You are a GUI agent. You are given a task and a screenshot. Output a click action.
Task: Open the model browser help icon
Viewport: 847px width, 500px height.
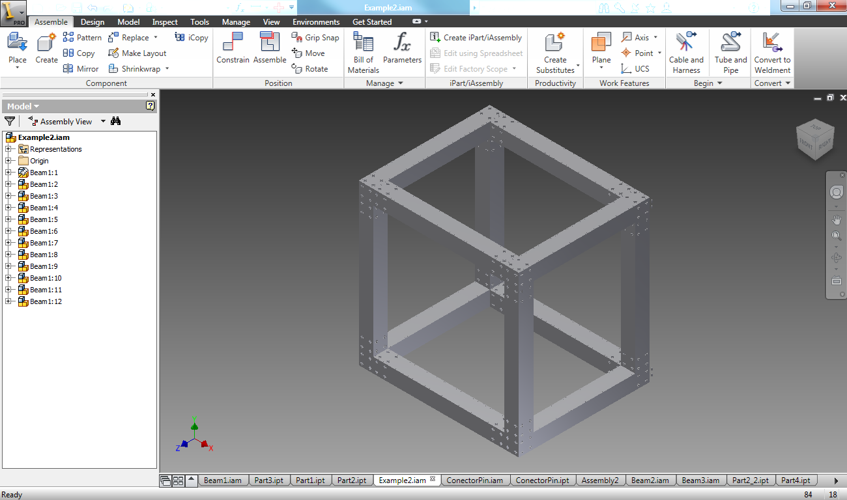pyautogui.click(x=151, y=106)
